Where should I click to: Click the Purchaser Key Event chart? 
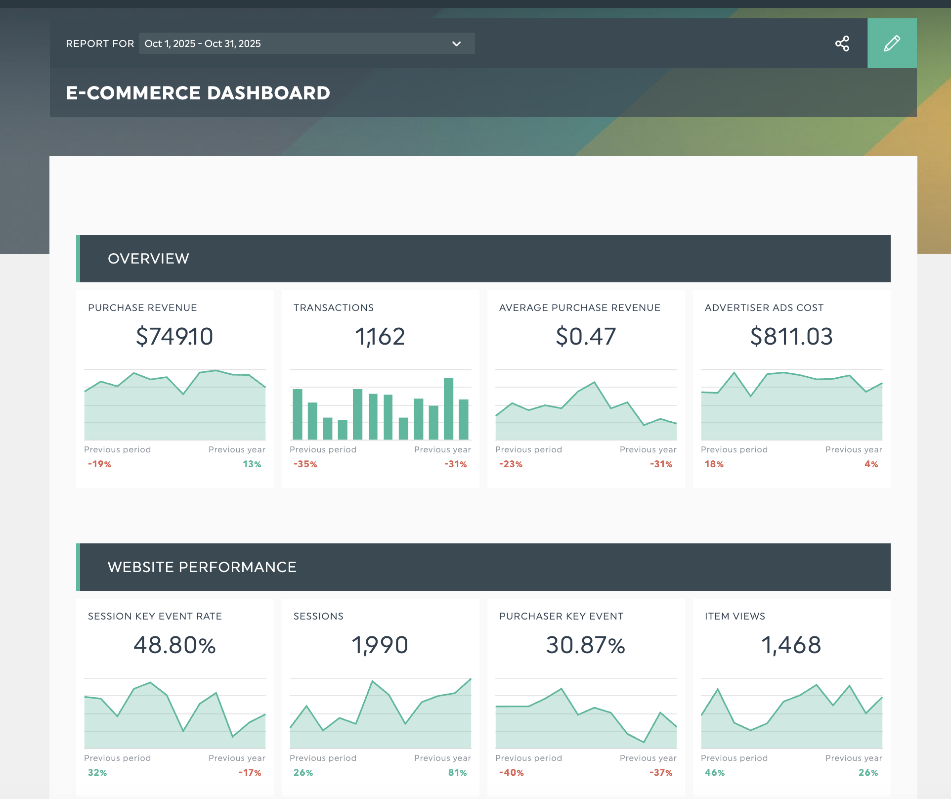pos(586,714)
